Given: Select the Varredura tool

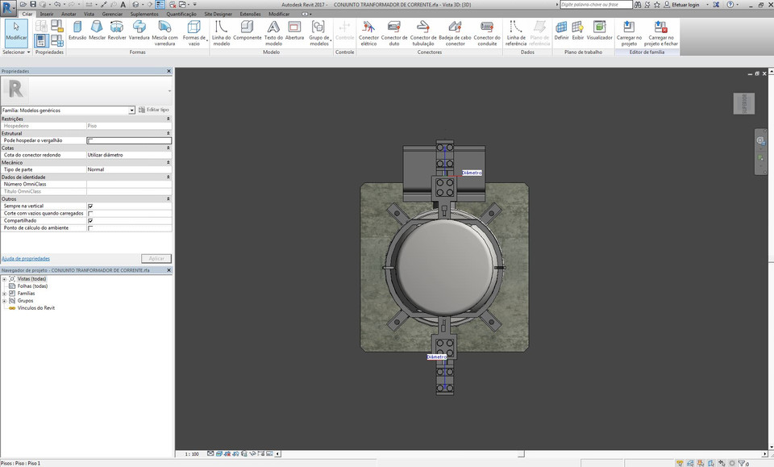Looking at the screenshot, I should point(138,32).
